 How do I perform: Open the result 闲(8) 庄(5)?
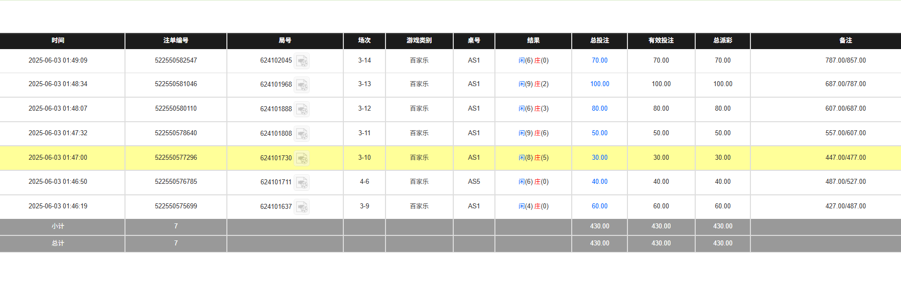pyautogui.click(x=533, y=158)
